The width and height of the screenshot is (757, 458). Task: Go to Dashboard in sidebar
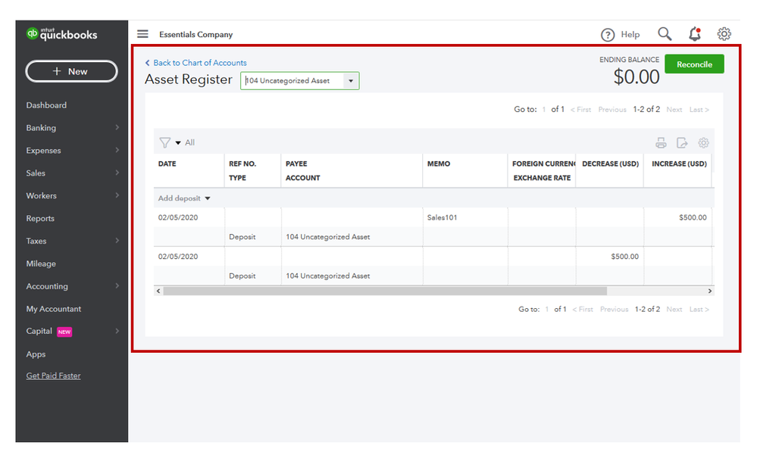46,105
